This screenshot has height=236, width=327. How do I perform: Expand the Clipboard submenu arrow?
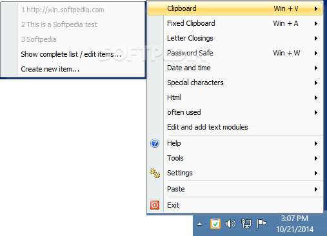click(x=316, y=8)
